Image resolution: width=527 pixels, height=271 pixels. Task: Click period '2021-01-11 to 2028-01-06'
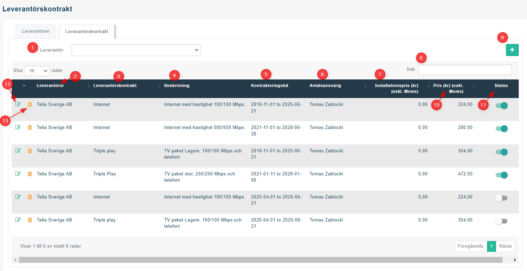coord(276,177)
